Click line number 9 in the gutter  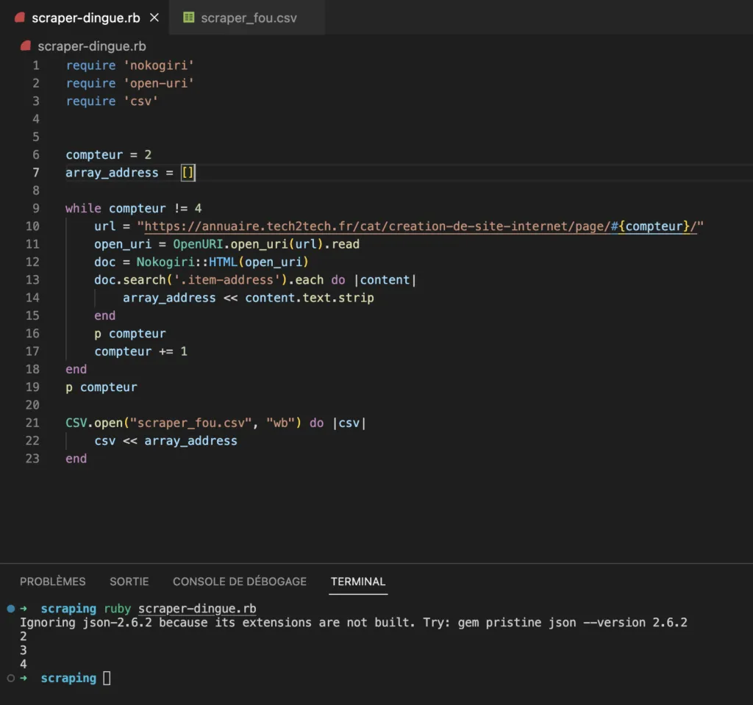35,209
